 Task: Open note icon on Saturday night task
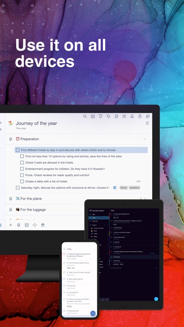point(115,187)
